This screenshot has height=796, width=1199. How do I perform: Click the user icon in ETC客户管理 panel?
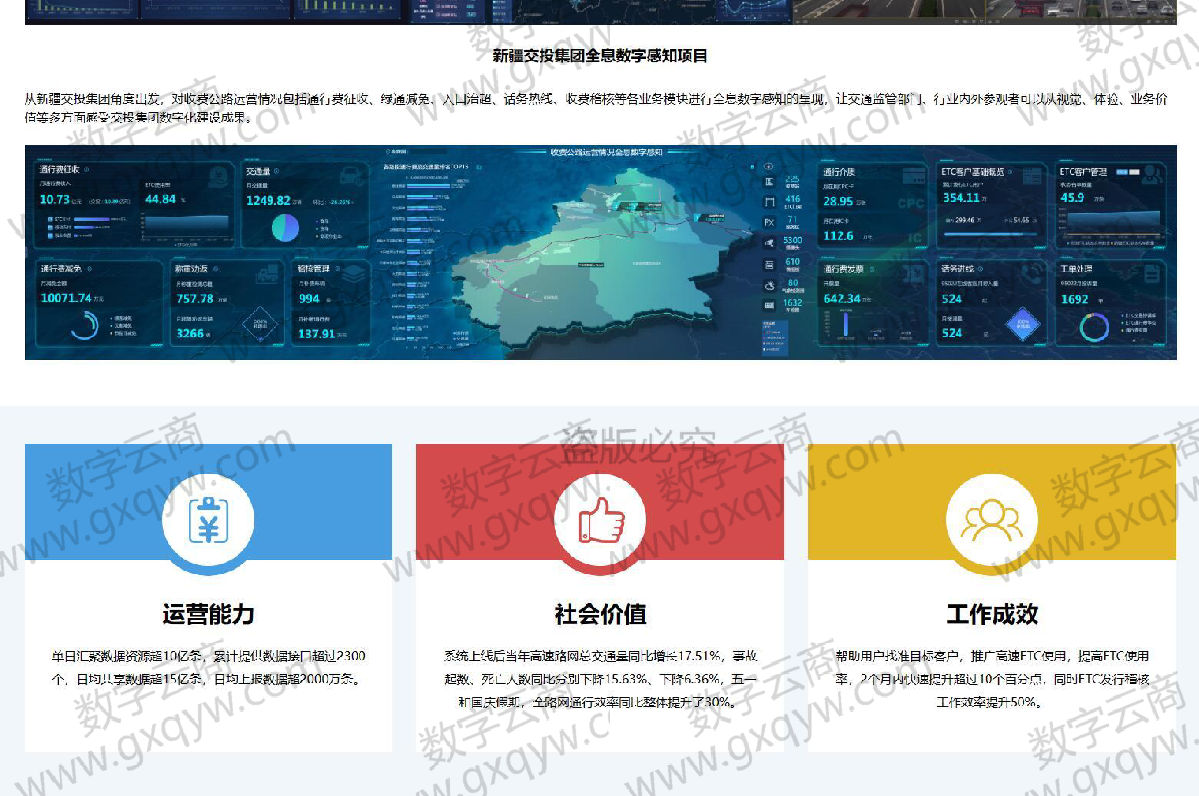[1152, 175]
